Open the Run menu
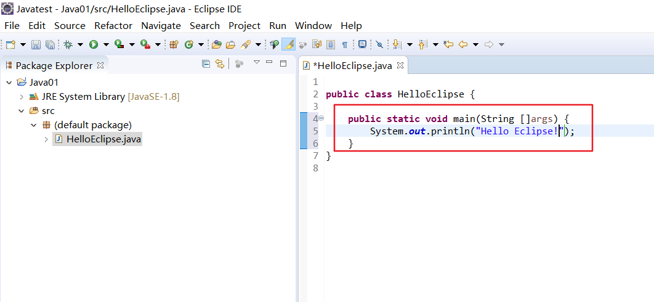 pyautogui.click(x=278, y=25)
